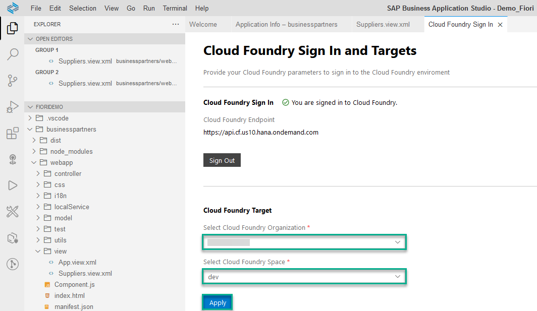Open the Application Modeler sidebar icon
Image resolution: width=537 pixels, height=311 pixels.
(12, 238)
